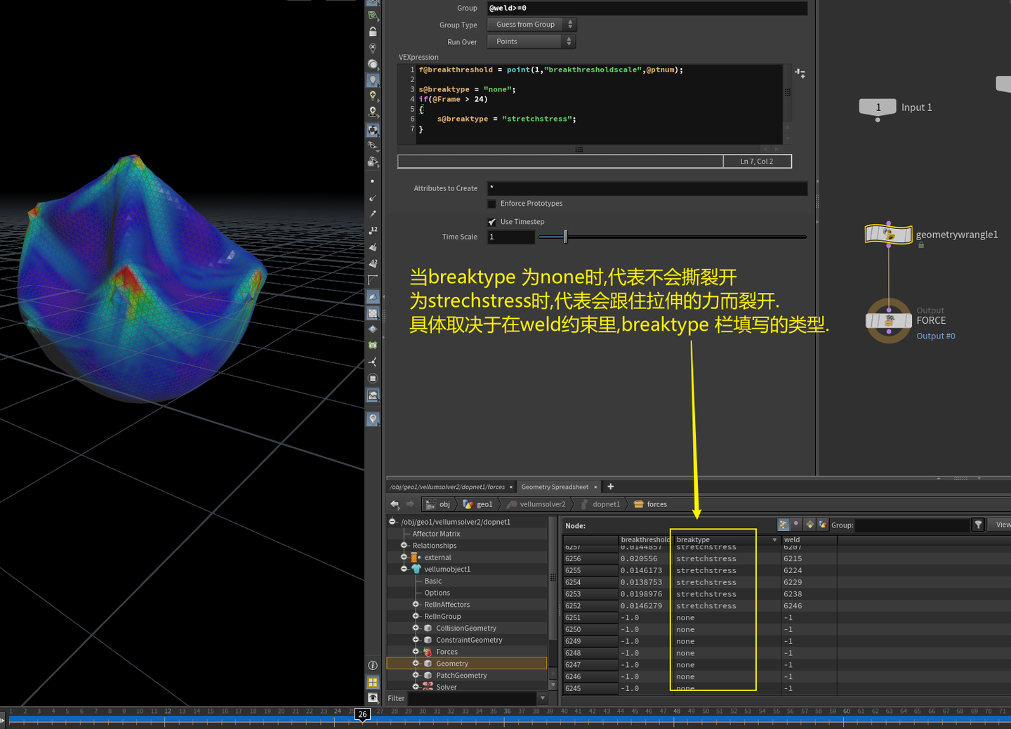
Task: Click the circled i info icon
Action: pos(373,665)
